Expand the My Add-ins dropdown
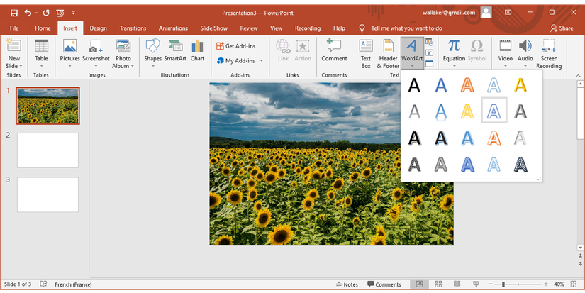The height and width of the screenshot is (293, 585). 262,60
